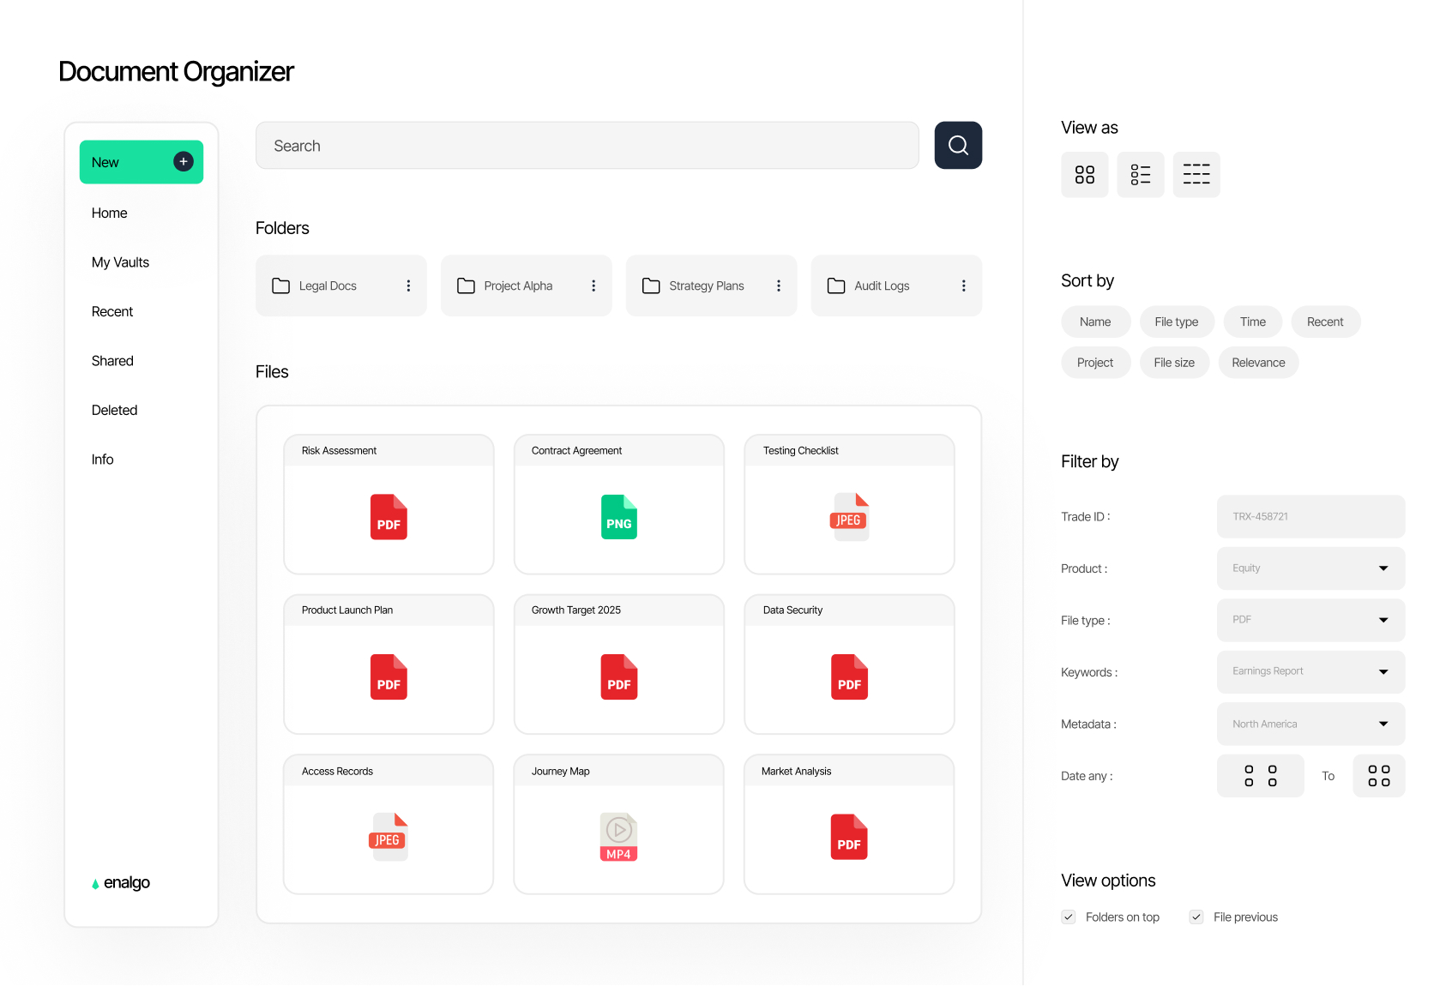
Task: Click the New button to create item
Action: 141,161
